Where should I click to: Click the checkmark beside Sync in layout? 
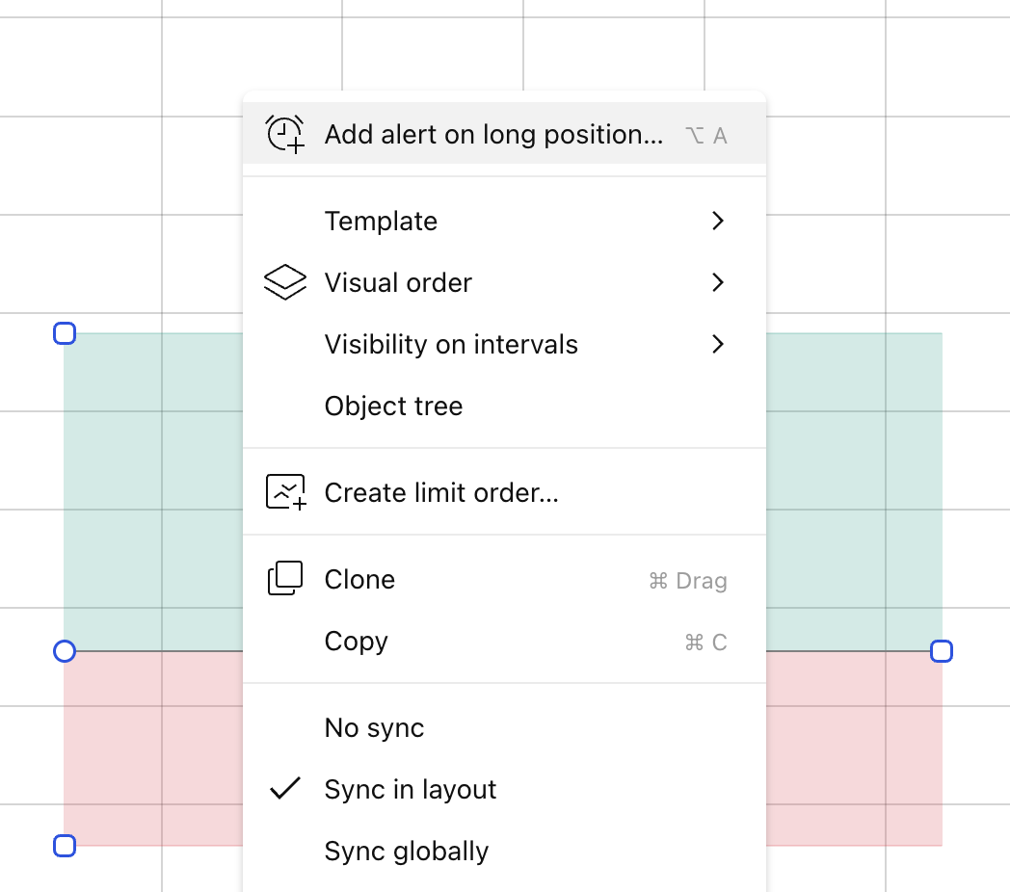click(x=284, y=788)
